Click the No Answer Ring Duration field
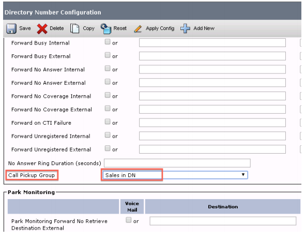 click(x=177, y=163)
